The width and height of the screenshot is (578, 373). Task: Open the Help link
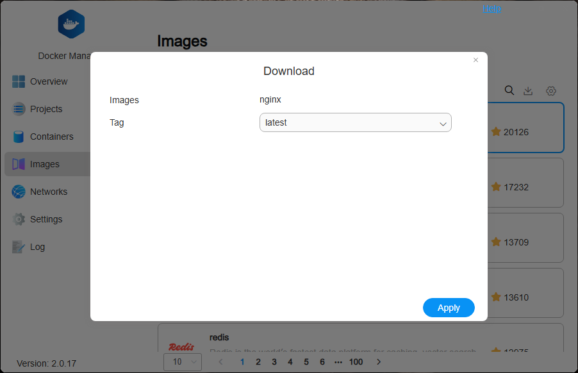click(x=491, y=8)
